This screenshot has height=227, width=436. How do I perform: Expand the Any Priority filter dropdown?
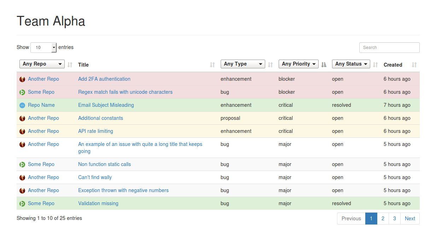coord(298,64)
